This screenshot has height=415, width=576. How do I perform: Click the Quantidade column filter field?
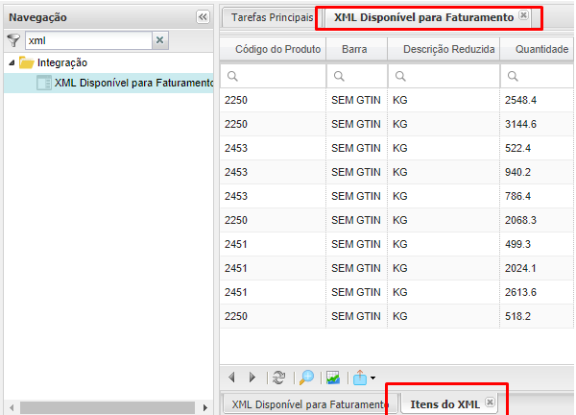tap(537, 76)
